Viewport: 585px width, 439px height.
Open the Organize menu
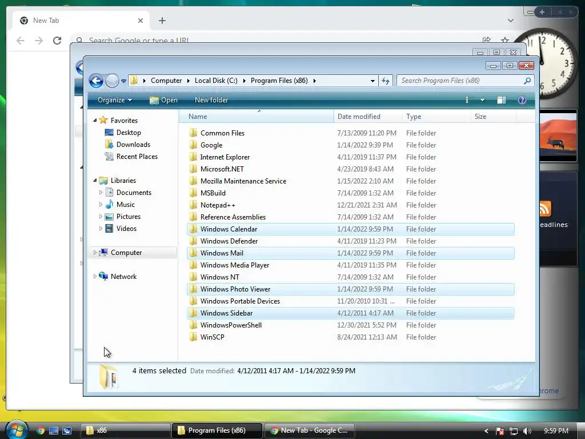point(114,100)
